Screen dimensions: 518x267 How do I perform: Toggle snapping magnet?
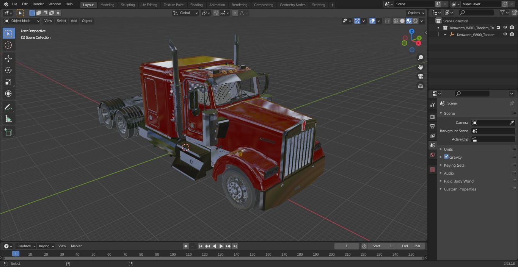pos(216,13)
